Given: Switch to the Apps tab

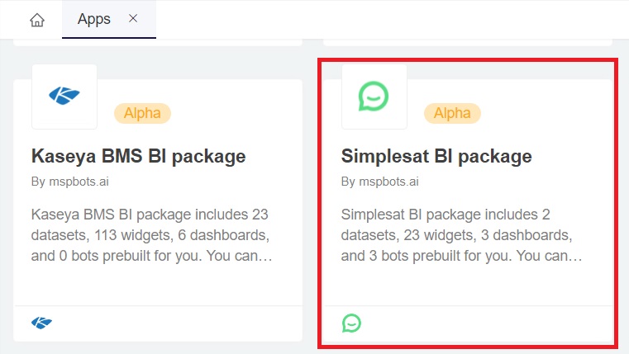Looking at the screenshot, I should [93, 20].
